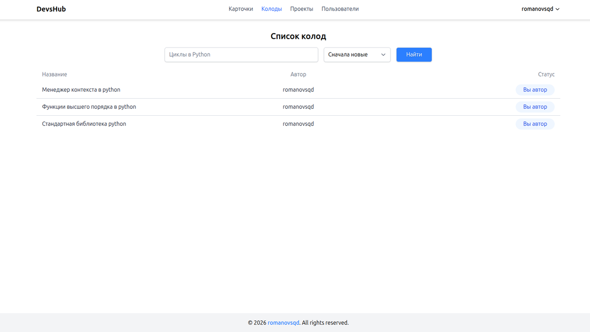This screenshot has width=590, height=332.
Task: Open the deck Менеджер контекста в python
Action: [81, 89]
